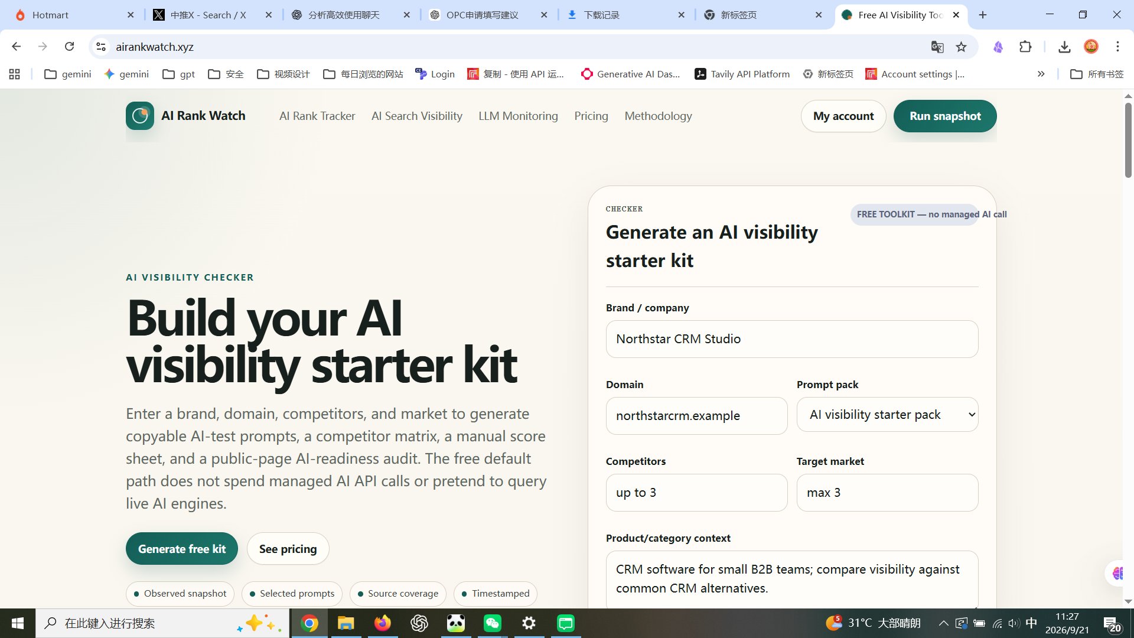Open the Windows Start menu
Image resolution: width=1134 pixels, height=638 pixels.
[18, 623]
